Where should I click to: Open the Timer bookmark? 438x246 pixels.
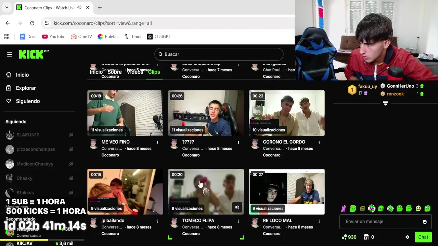click(133, 37)
